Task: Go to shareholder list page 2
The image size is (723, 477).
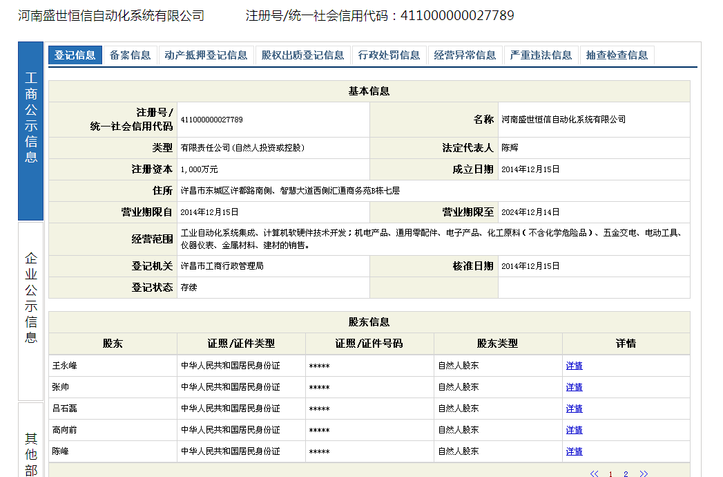Action: pos(626,474)
